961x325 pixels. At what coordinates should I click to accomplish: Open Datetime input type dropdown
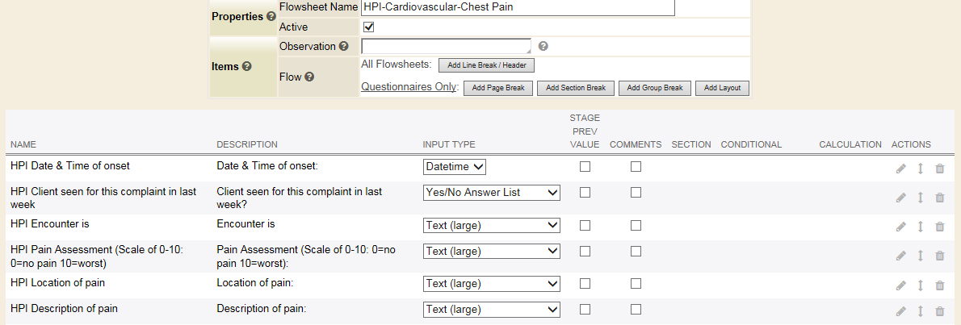coord(455,166)
